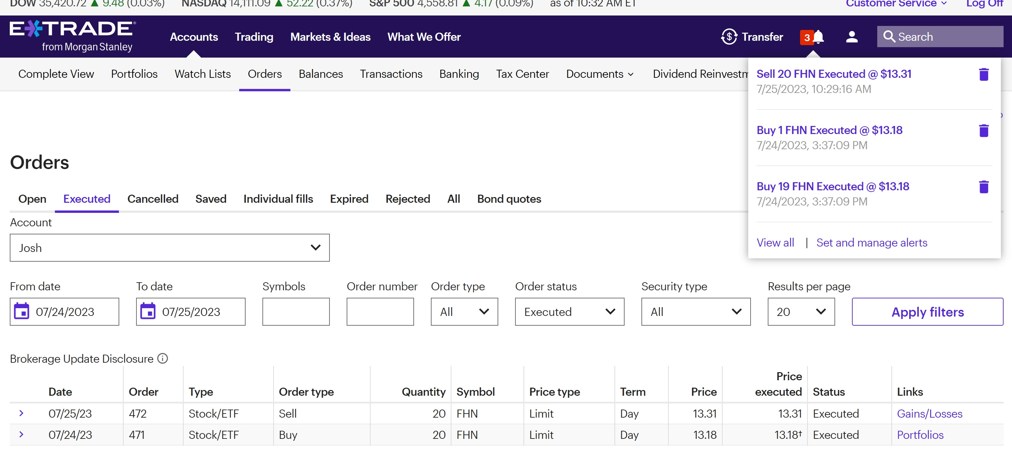This screenshot has width=1012, height=455.
Task: Expand order 472 row details
Action: [21, 413]
